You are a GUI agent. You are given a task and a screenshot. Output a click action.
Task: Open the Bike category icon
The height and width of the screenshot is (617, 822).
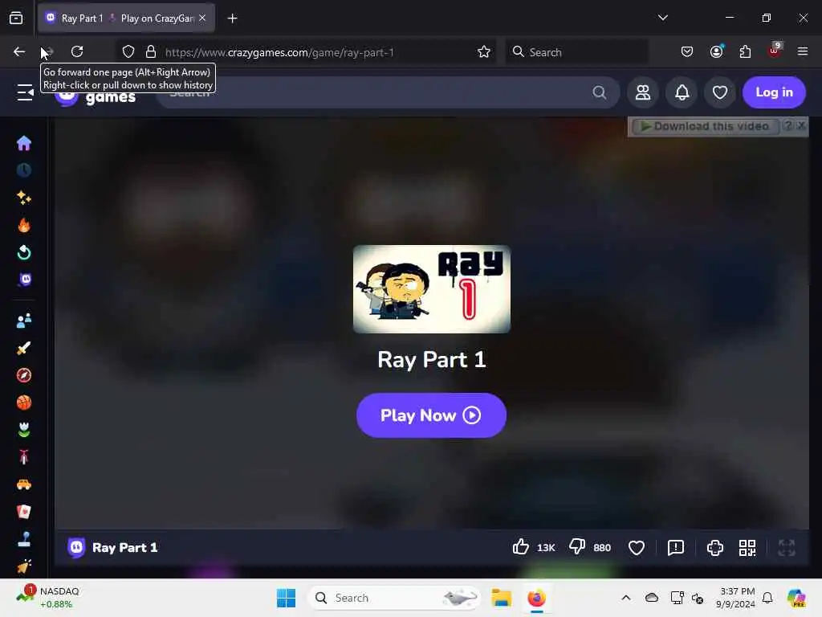pos(24,457)
